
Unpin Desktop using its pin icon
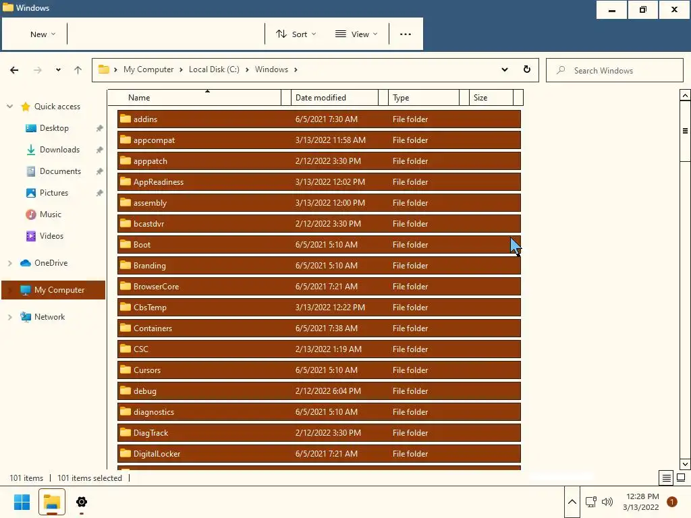[100, 128]
